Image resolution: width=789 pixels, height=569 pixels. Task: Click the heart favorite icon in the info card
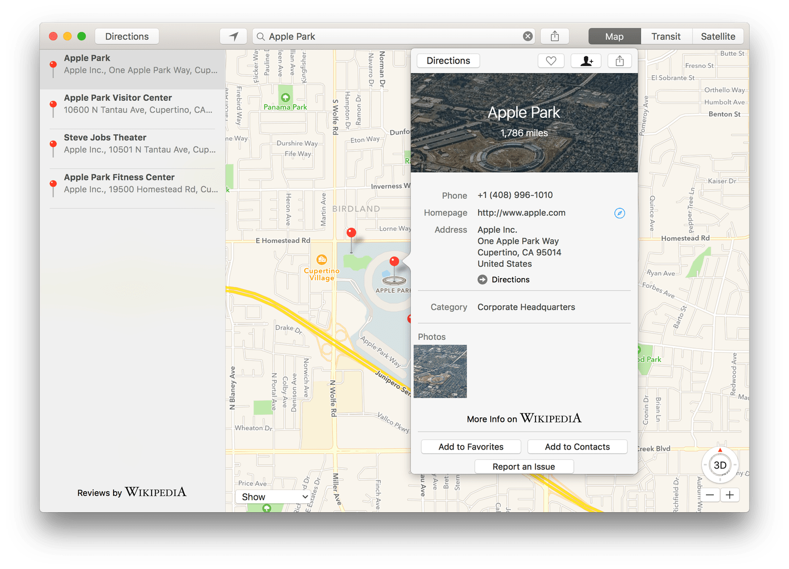(x=551, y=61)
